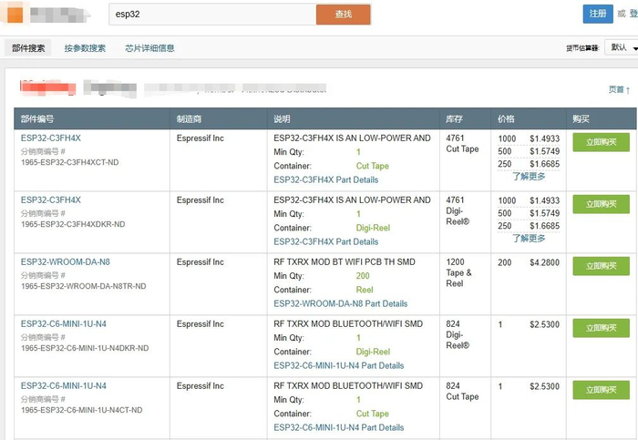Open ESP32-C6-MINI-1U-N4 part link in Digi-Reel row

tap(64, 323)
